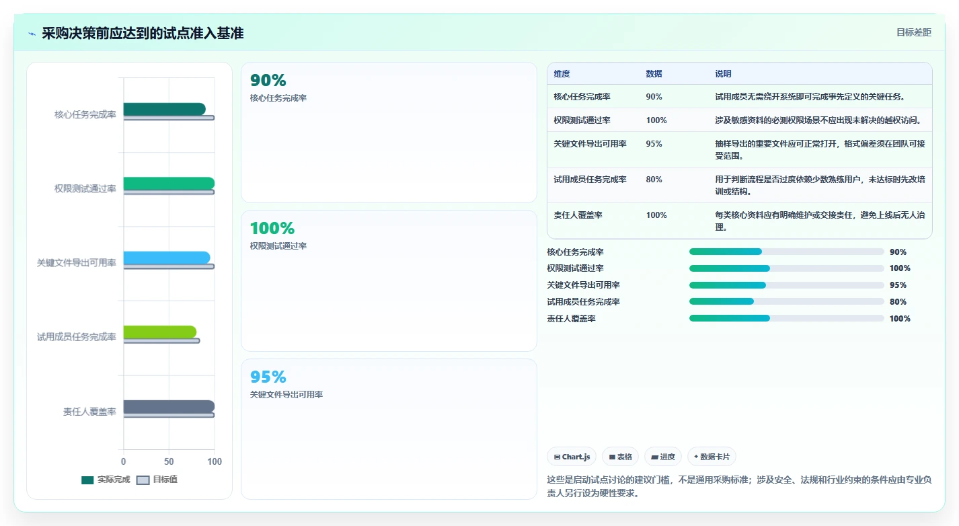Click 权限测试通过率 label under the 100% card

(x=278, y=246)
